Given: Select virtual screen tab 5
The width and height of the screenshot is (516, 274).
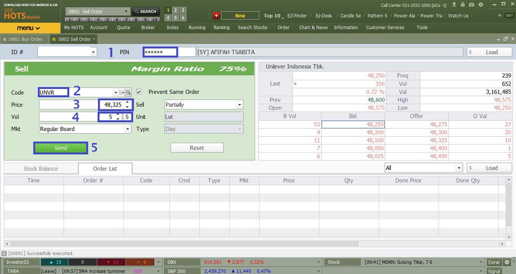Looking at the screenshot, I should click(x=107, y=19).
